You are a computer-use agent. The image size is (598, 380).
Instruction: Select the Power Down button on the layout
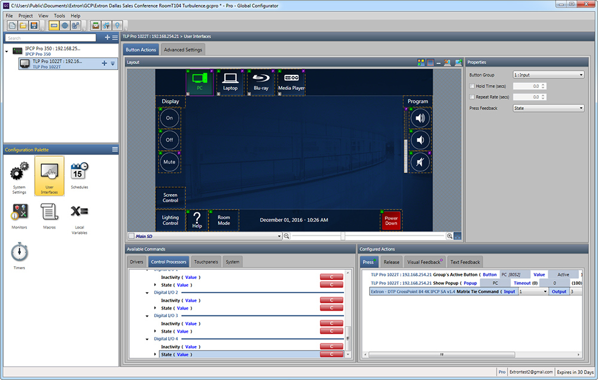coord(391,221)
